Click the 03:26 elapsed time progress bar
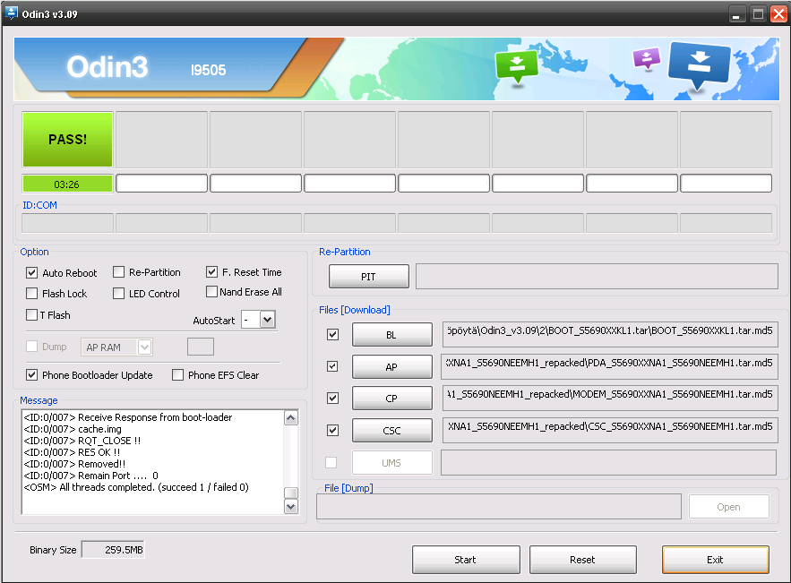791x583 pixels. pos(68,184)
